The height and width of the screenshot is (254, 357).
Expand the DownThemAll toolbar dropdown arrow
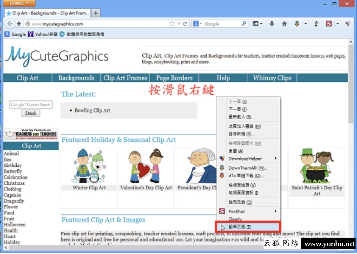(x=305, y=23)
